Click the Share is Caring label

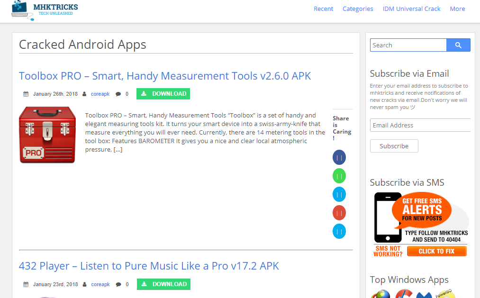[342, 128]
